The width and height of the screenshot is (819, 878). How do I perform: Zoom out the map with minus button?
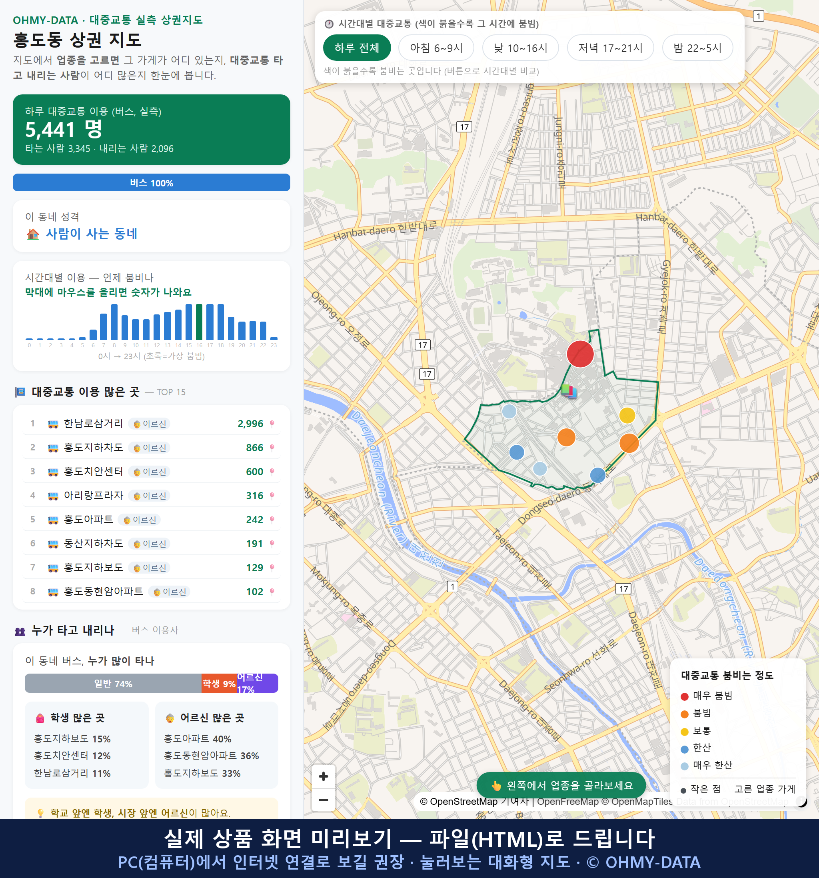(x=324, y=800)
